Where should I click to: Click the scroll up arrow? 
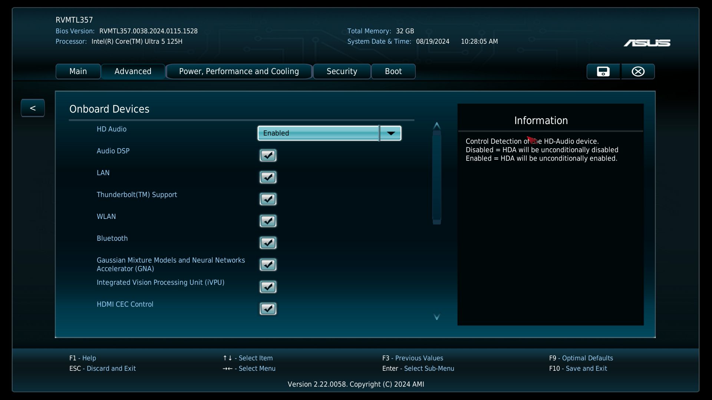(x=436, y=126)
